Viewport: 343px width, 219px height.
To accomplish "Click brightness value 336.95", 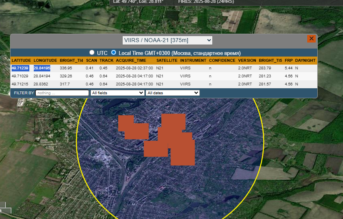I will 66,68.
